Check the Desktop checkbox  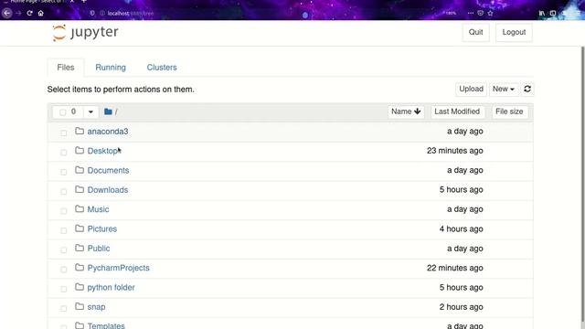[63, 153]
